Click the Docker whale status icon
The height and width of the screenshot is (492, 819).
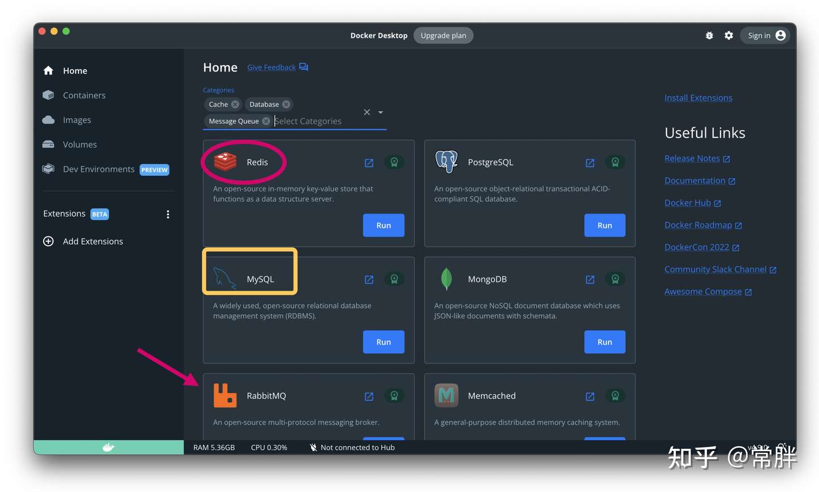coord(109,447)
